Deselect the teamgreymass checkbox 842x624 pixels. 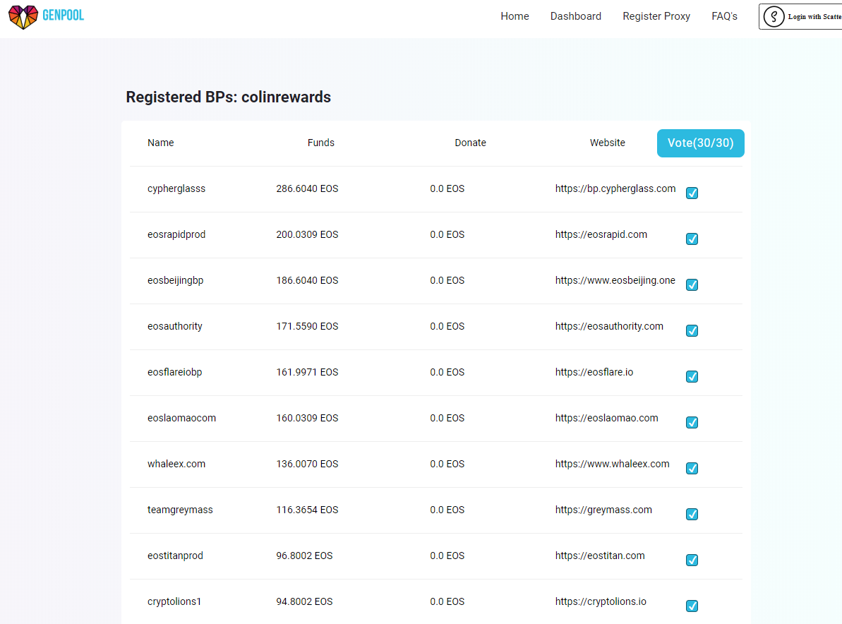click(692, 515)
